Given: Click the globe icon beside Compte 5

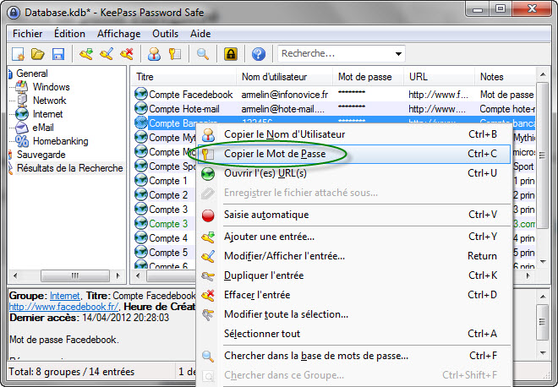Looking at the screenshot, I should pos(141,252).
